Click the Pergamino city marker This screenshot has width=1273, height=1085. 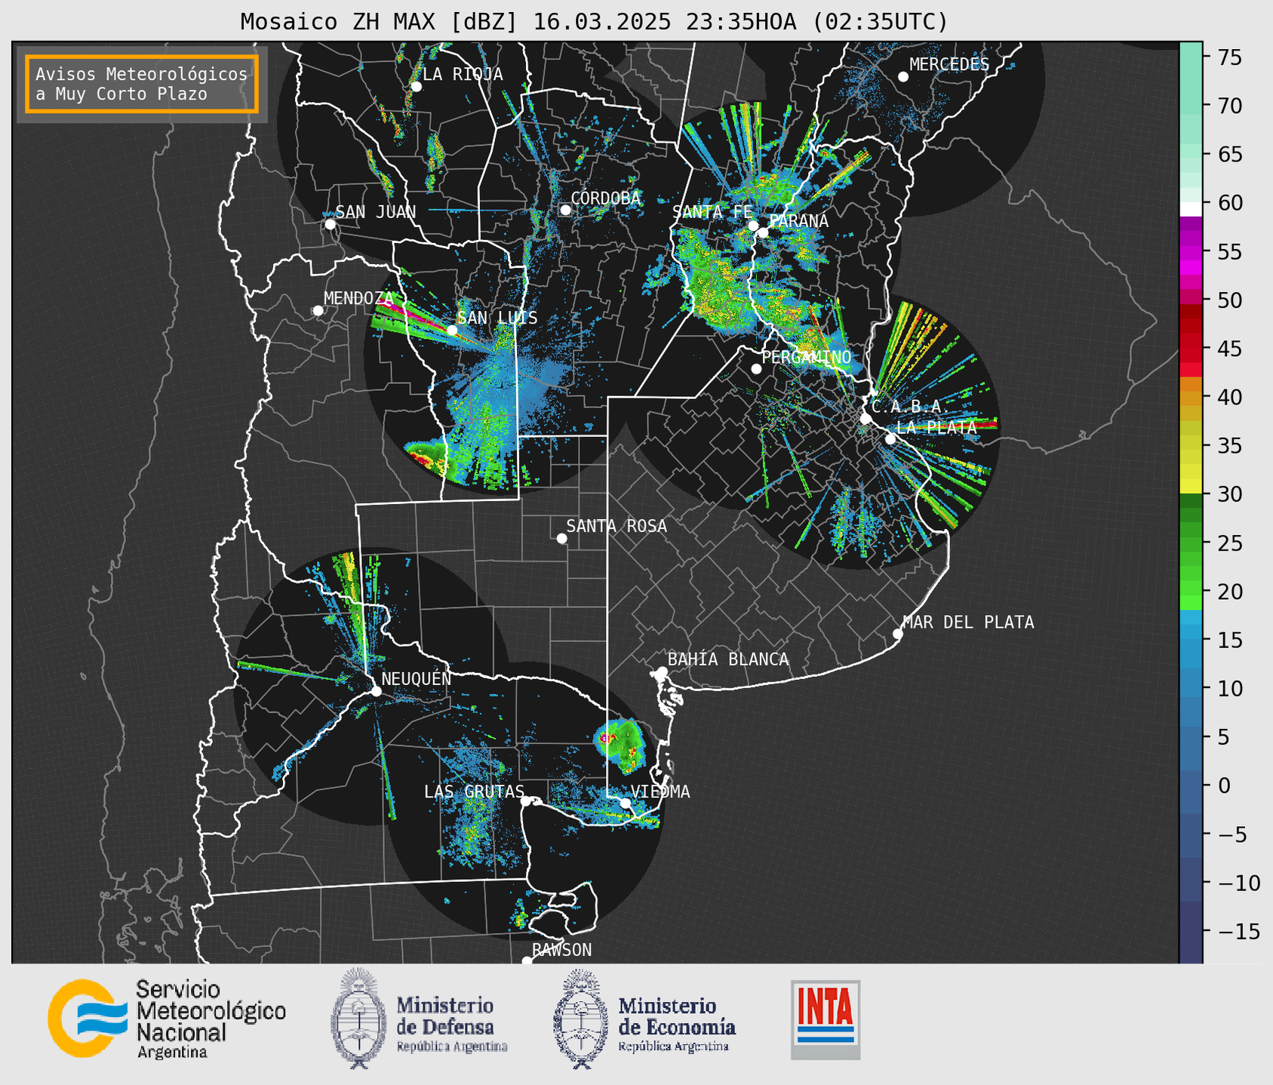point(756,369)
